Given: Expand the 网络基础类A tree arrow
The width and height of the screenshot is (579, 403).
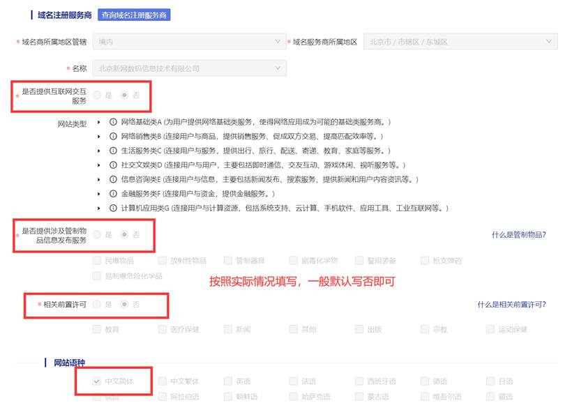Looking at the screenshot, I should (x=98, y=122).
